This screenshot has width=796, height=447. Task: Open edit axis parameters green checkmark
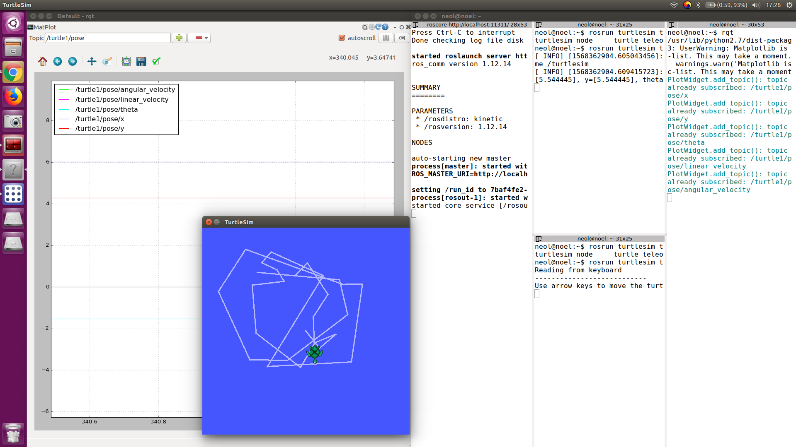[156, 62]
